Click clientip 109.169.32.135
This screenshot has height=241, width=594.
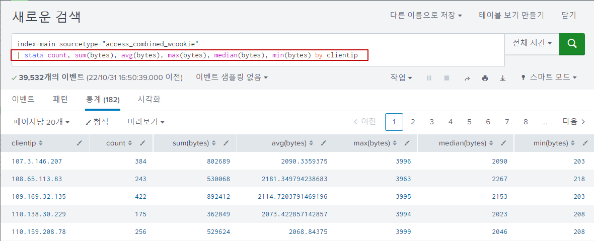click(x=39, y=196)
